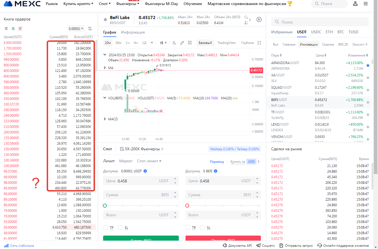The image size is (378, 249).
Task: Open the Рынок menu item
Action: coord(52,4)
